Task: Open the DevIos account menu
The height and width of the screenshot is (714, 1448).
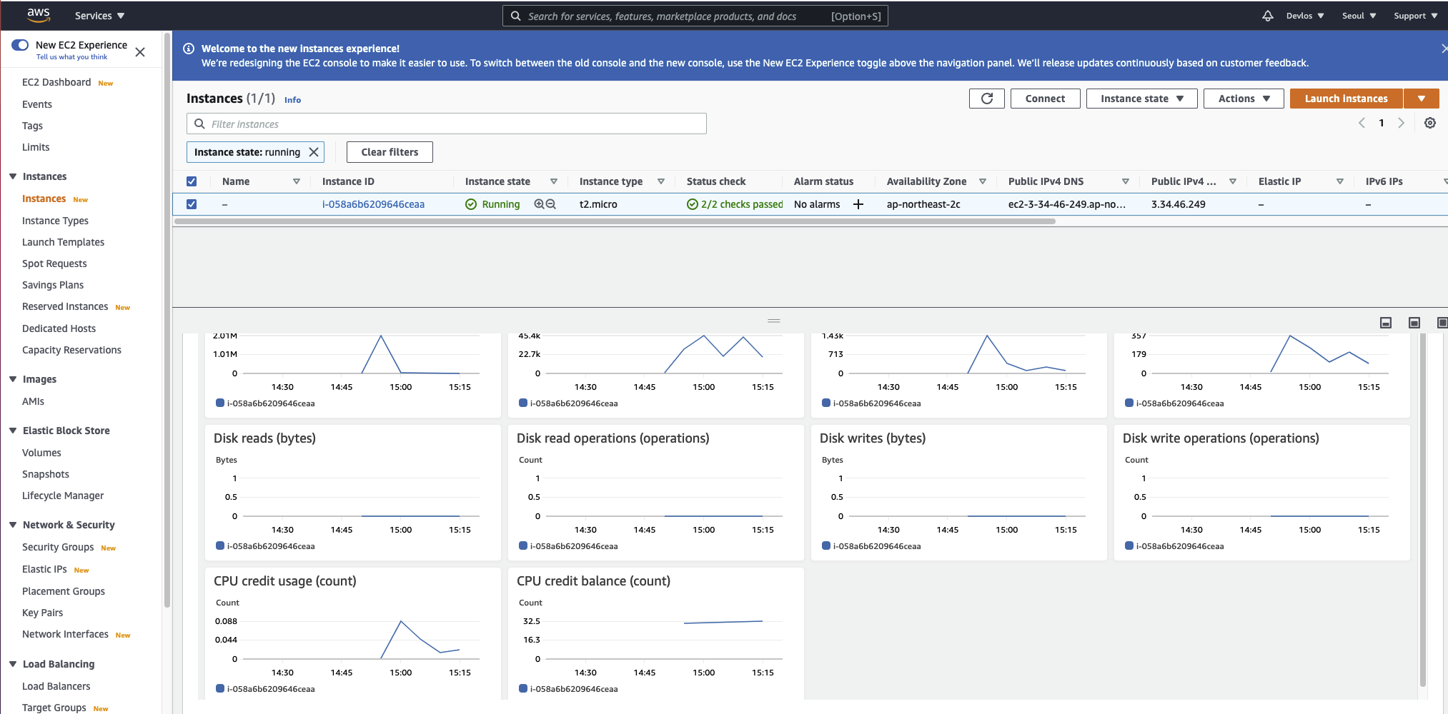Action: pyautogui.click(x=1305, y=16)
